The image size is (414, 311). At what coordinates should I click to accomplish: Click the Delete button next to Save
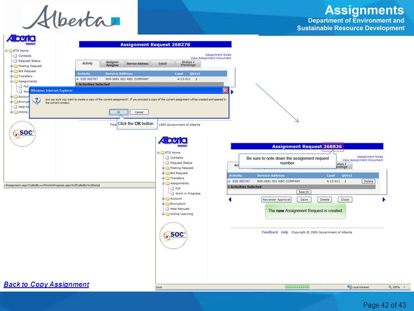(324, 200)
